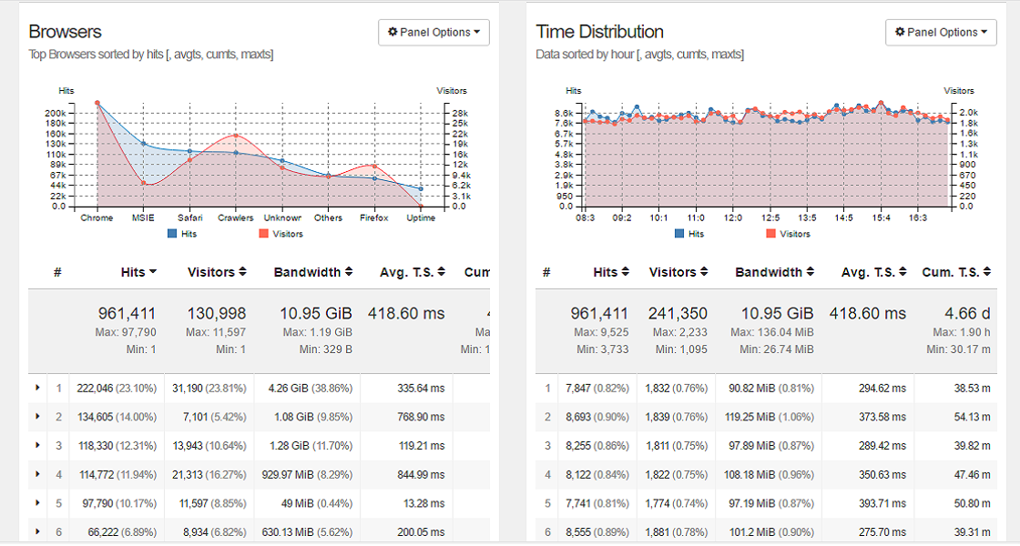Open Browsers Panel Options dropdown
Image resolution: width=1020 pixels, height=546 pixels.
click(x=433, y=32)
